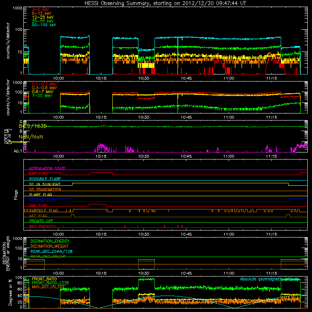
Task: Click the 10:00 tick label under decimation panel
Action: 58,273
